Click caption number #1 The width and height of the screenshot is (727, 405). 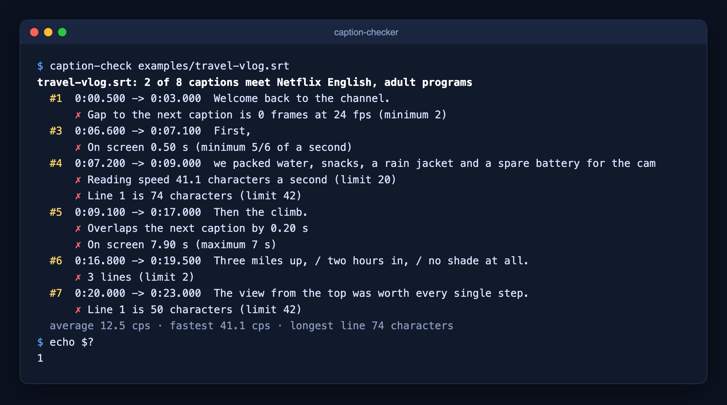coord(56,98)
